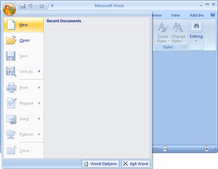
Task: Click the Close menu entry
Action: [23, 151]
